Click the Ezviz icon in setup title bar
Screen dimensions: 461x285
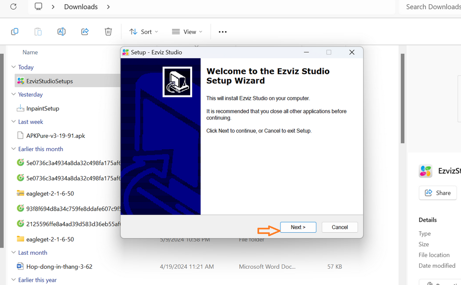click(x=126, y=52)
